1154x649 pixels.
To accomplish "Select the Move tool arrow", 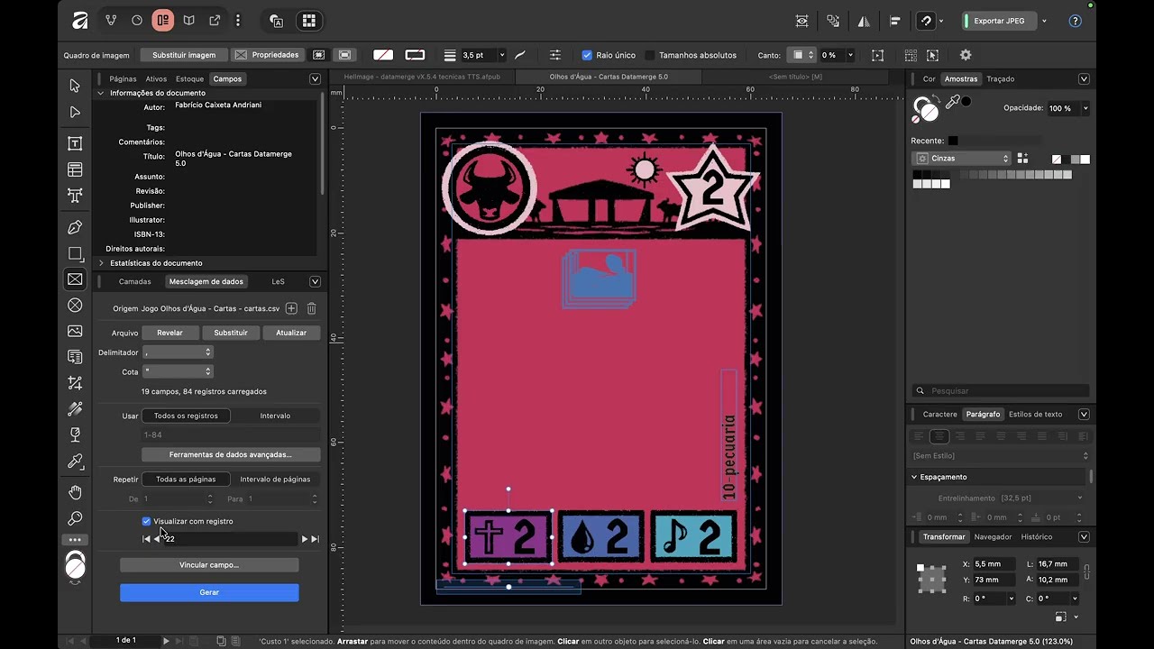I will point(75,86).
